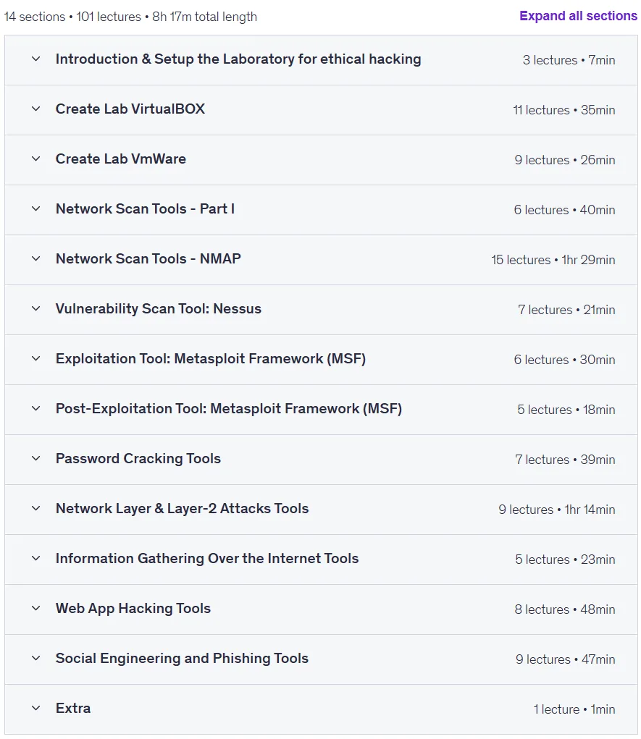Open the Extra section title
The width and height of the screenshot is (641, 739).
[x=73, y=709]
